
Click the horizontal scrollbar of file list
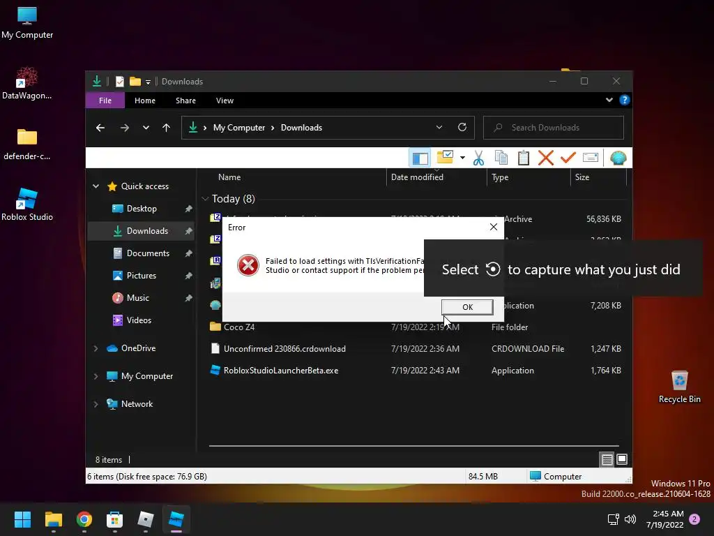point(413,446)
